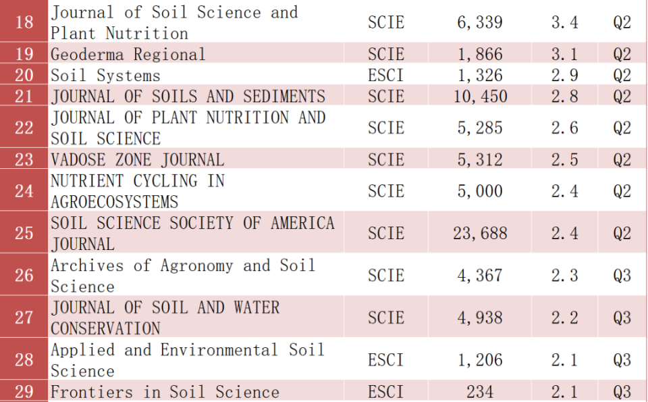Image resolution: width=648 pixels, height=402 pixels.
Task: Click the Applied and Environmental Soil Science cell
Action: tap(188, 360)
